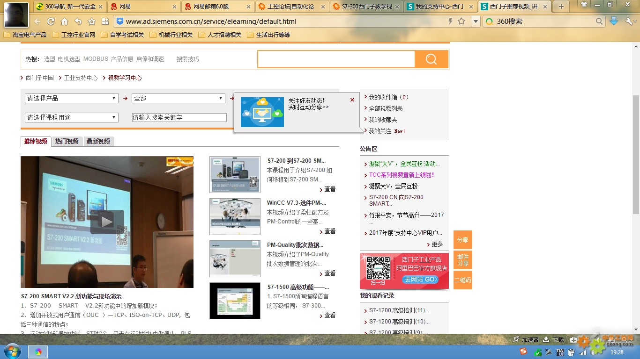
Task: Click 去网站 GO button on Alibaba banner
Action: pyautogui.click(x=420, y=279)
